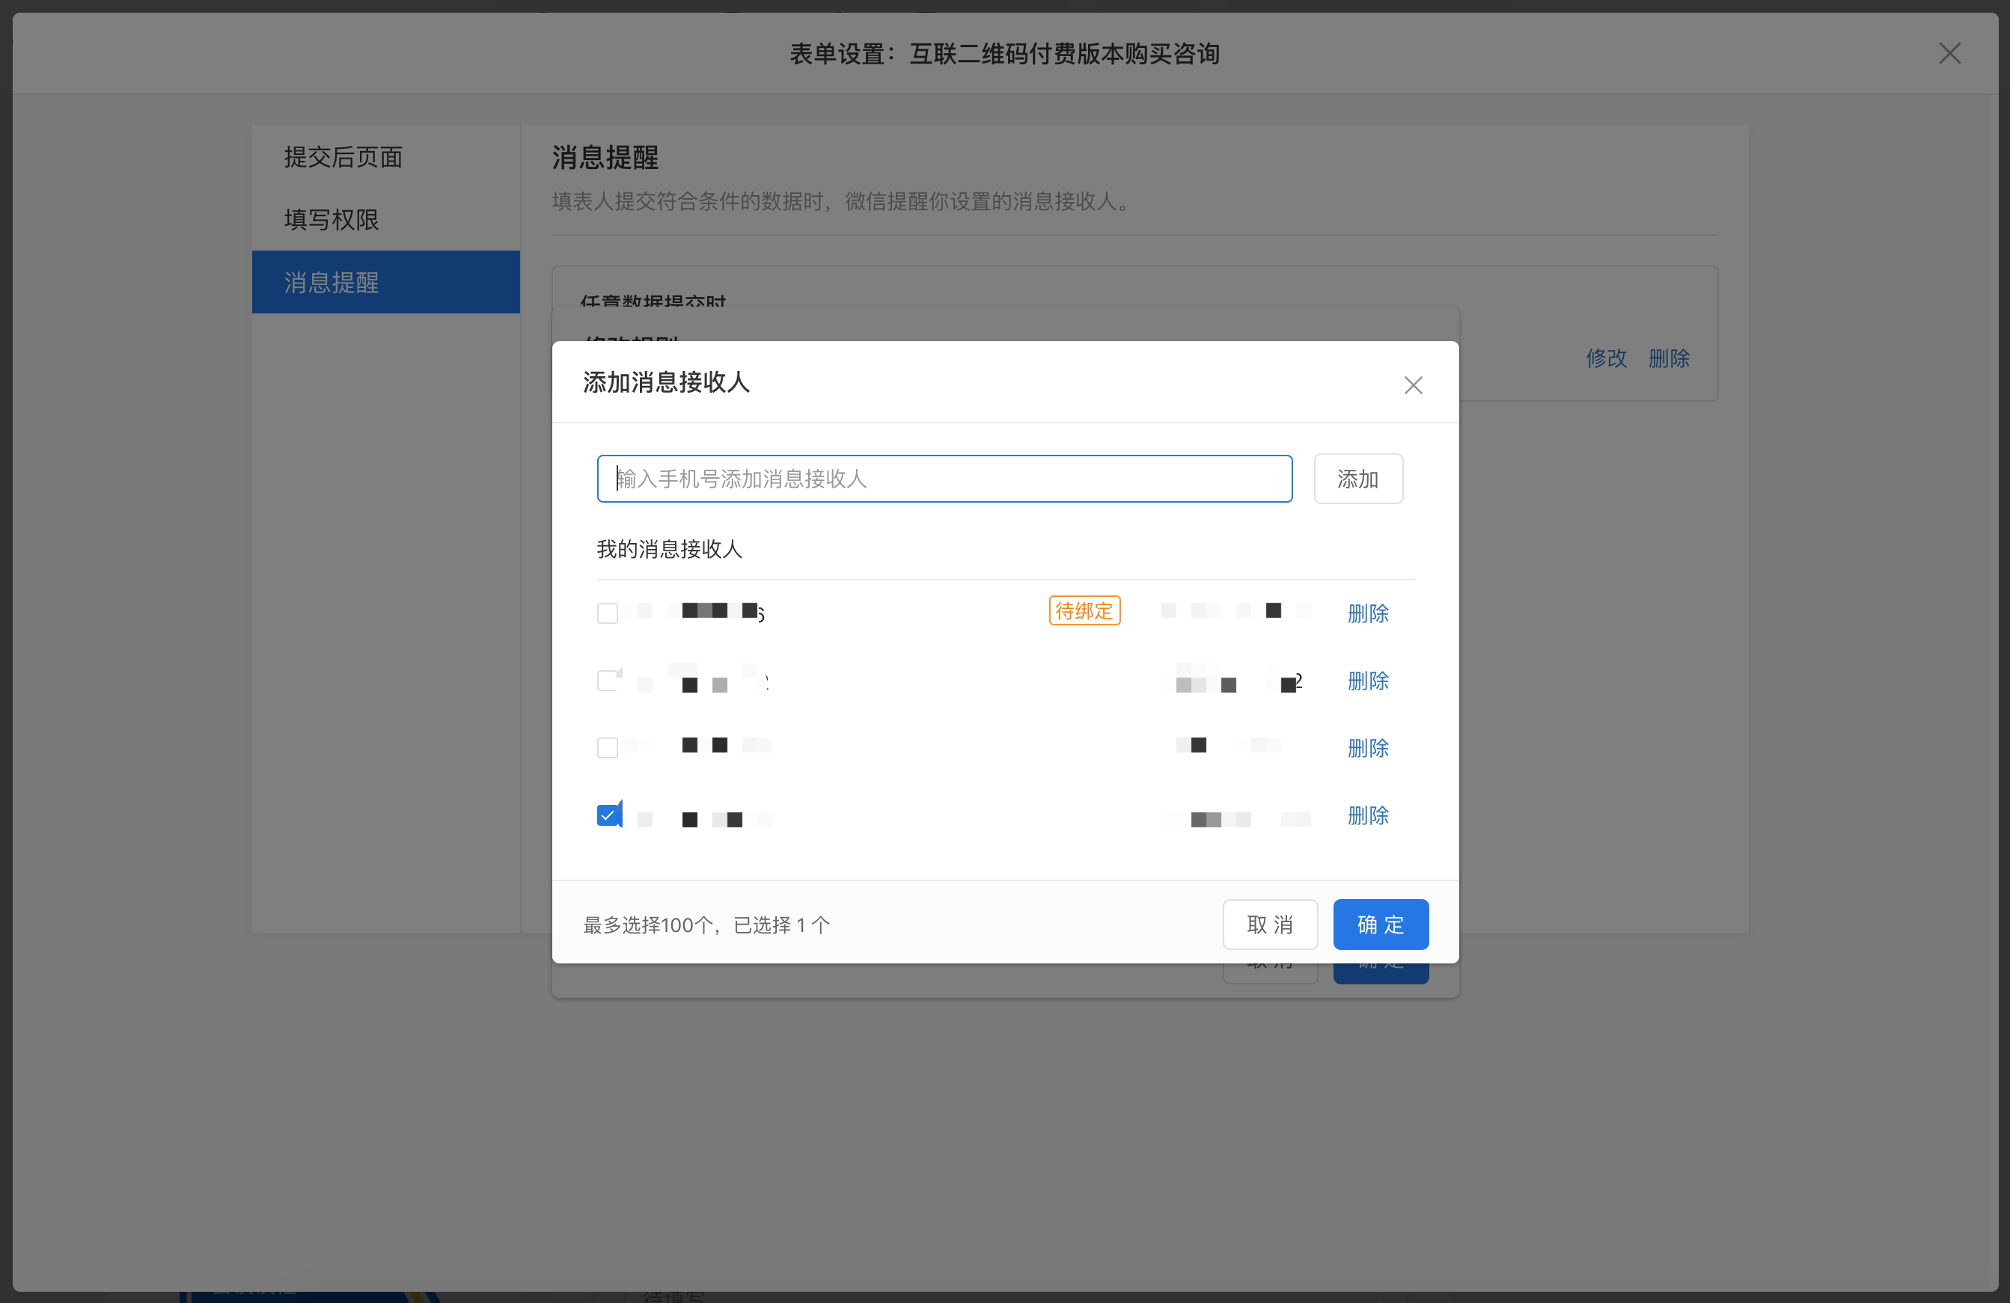This screenshot has height=1303, width=2010.
Task: Focus the phone number input field
Action: (944, 479)
